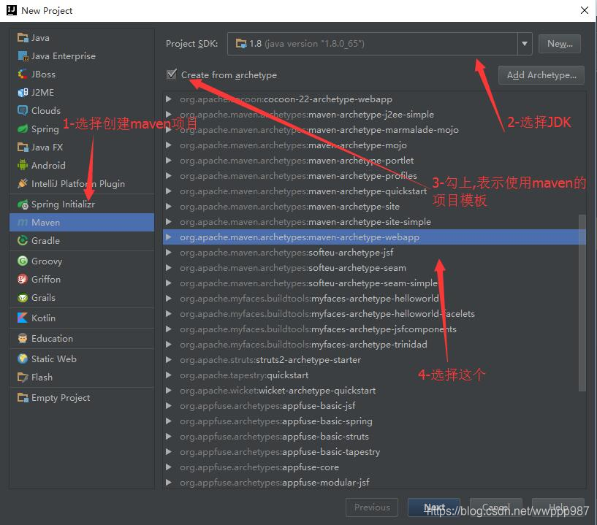Screen dimensions: 597x525
Task: Choose the Spring Initializr icon
Action: [23, 204]
